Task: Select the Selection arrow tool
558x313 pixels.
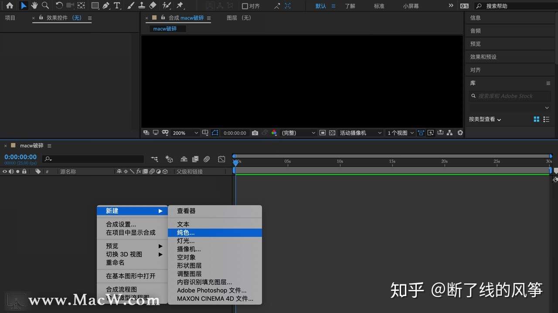Action: tap(24, 6)
